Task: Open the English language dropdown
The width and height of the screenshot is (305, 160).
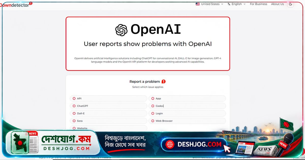Action: 237,4
